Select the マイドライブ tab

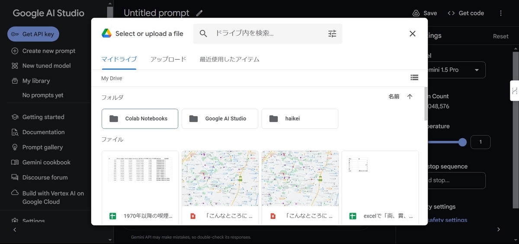pos(119,60)
